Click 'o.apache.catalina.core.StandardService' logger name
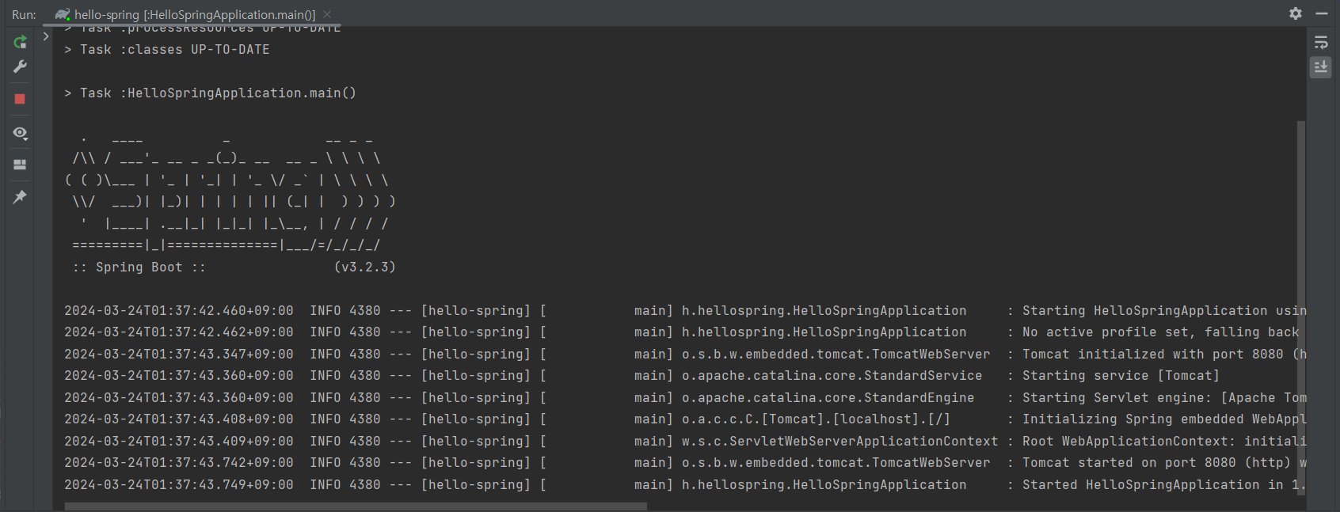Viewport: 1340px width, 512px height. point(832,376)
